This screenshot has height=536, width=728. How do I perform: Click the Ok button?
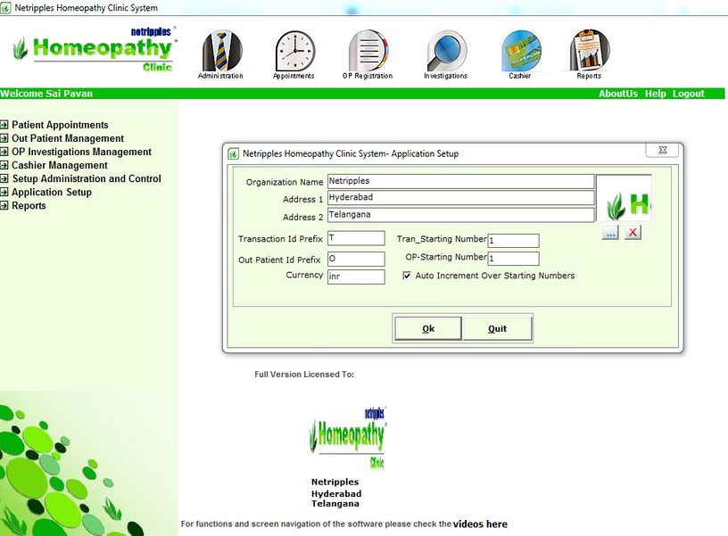click(x=428, y=328)
